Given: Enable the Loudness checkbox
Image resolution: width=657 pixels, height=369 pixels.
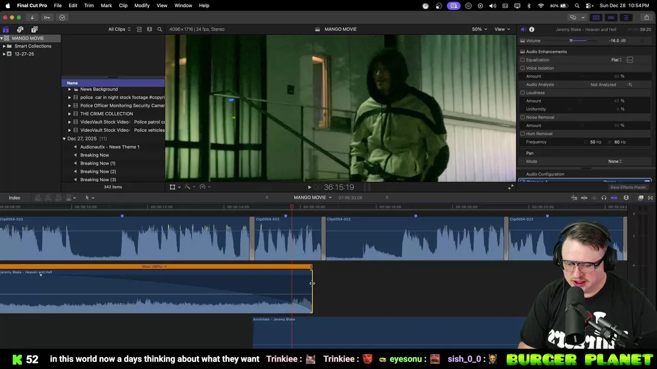Looking at the screenshot, I should pyautogui.click(x=523, y=93).
